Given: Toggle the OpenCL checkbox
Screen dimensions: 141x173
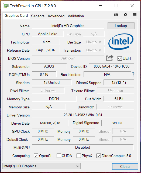Looking at the screenshot, I should point(36,156).
